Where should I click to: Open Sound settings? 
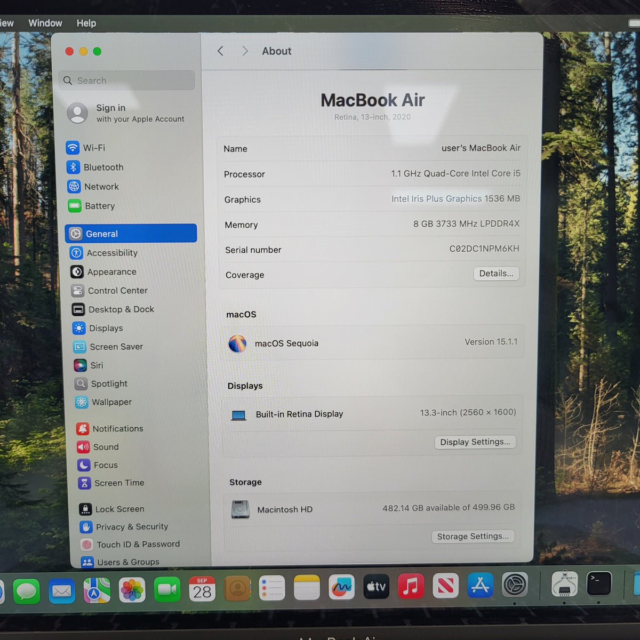pyautogui.click(x=98, y=447)
